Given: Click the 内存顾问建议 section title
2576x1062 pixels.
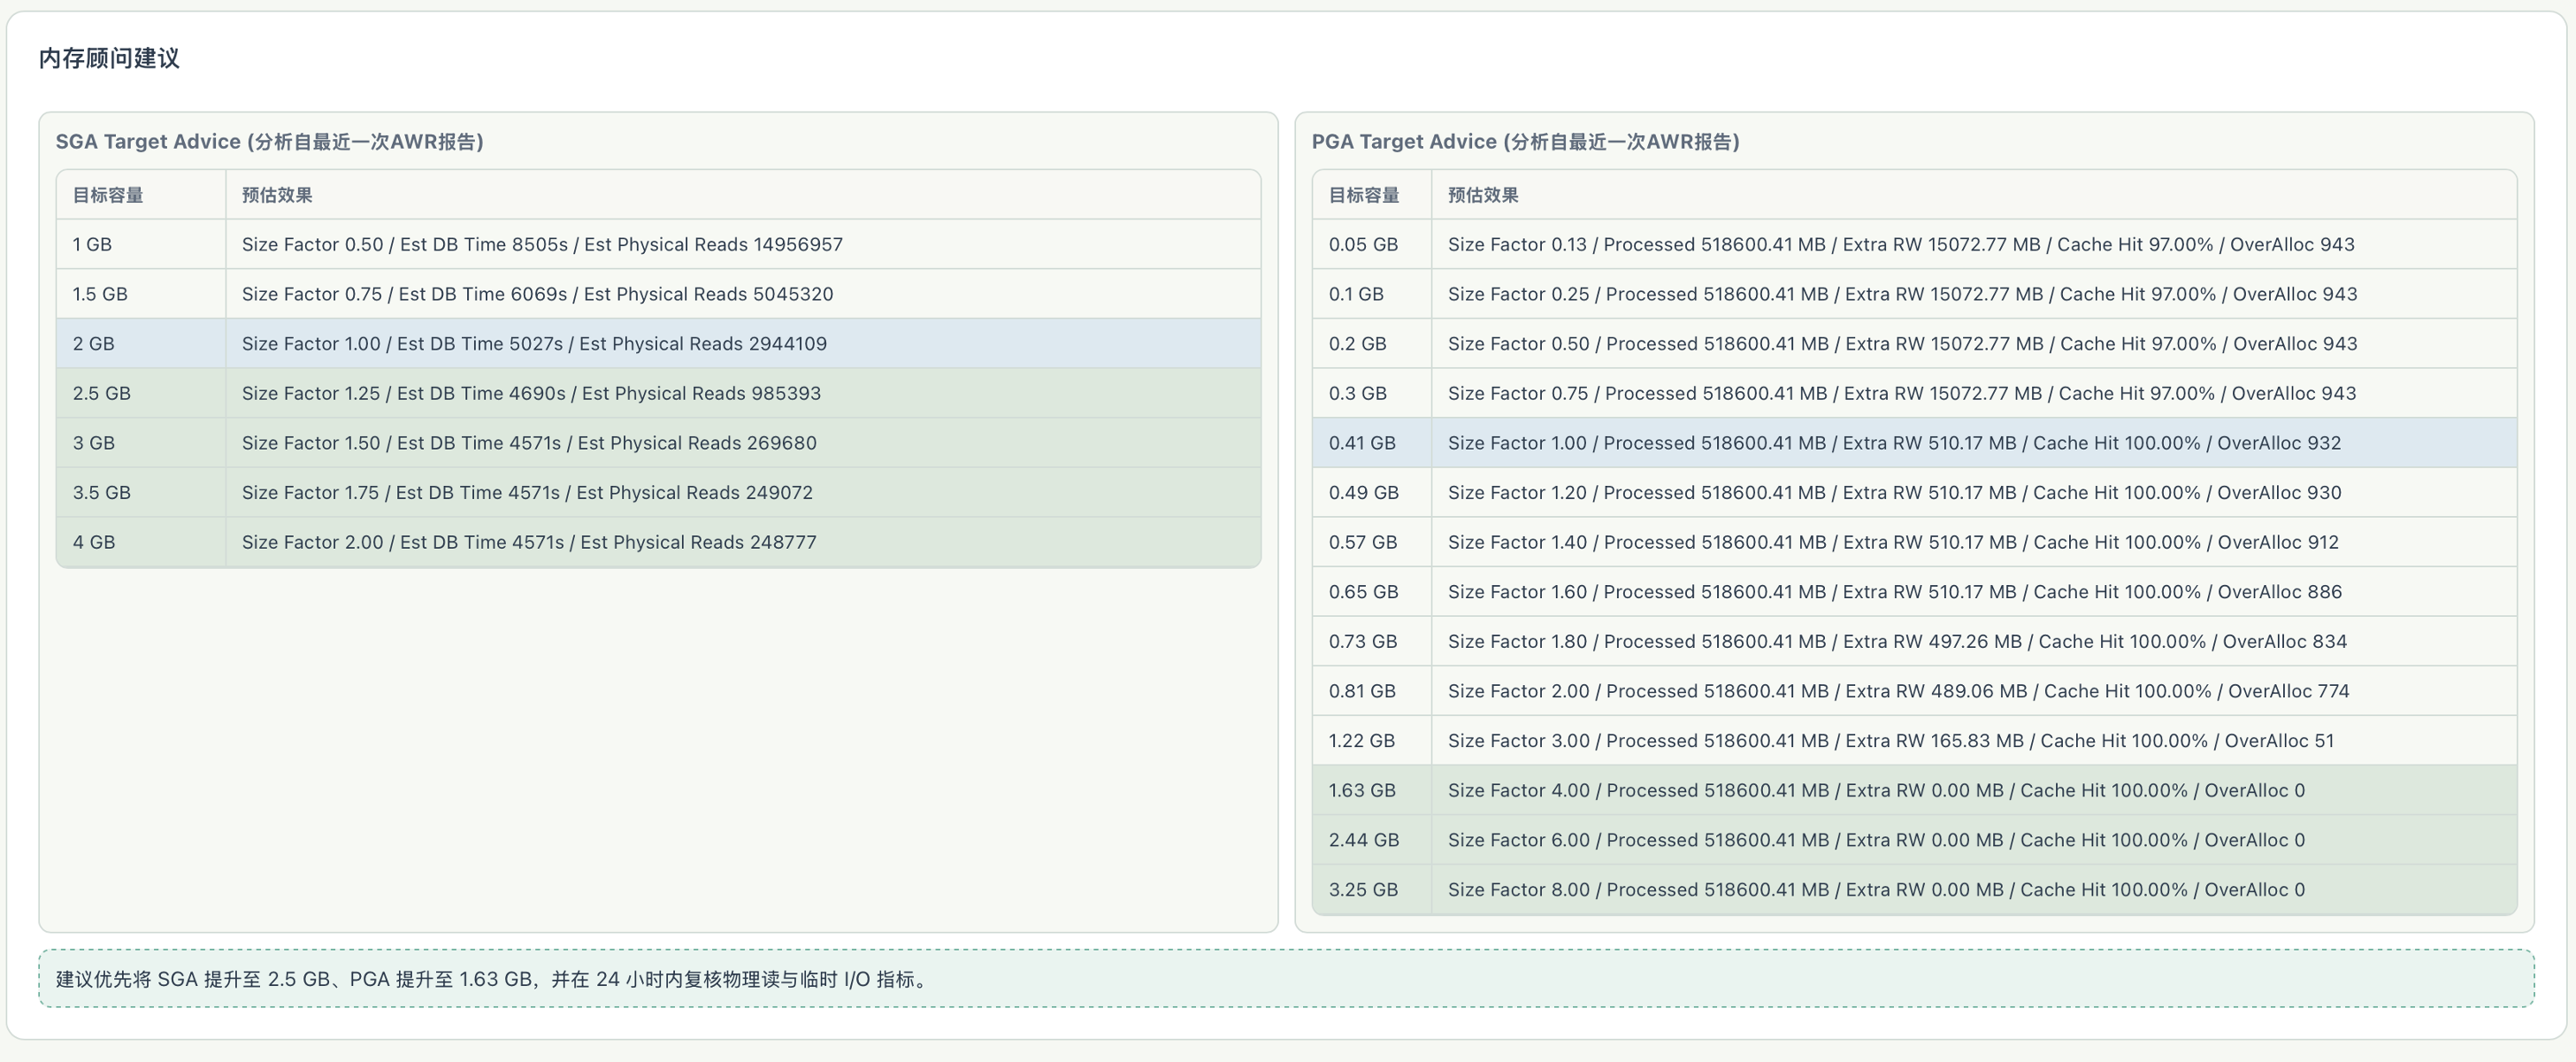Looking at the screenshot, I should tap(109, 58).
